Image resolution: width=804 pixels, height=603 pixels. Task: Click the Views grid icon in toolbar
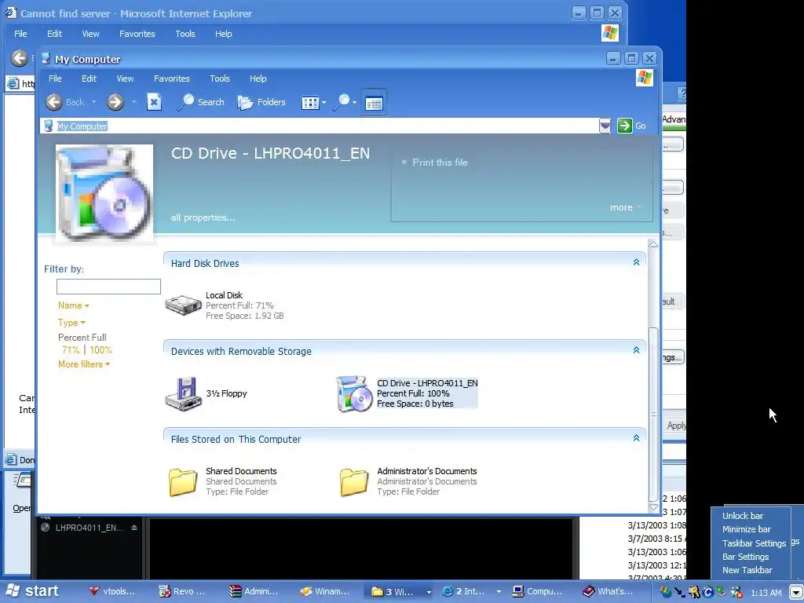(309, 103)
